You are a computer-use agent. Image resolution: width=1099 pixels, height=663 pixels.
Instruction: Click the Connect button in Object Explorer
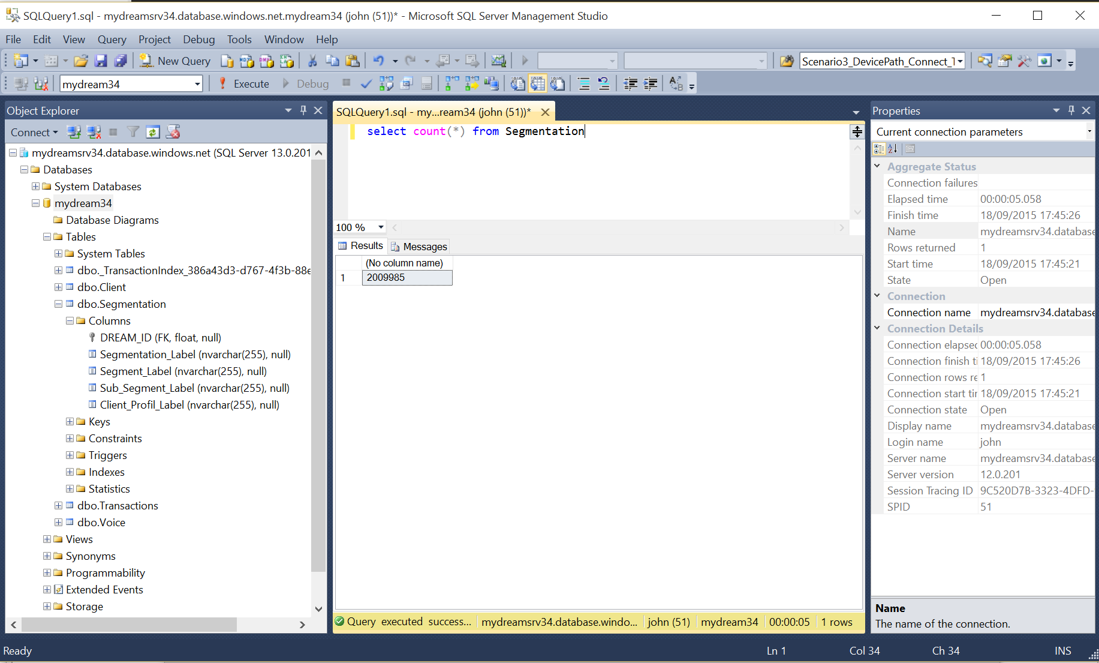(x=34, y=132)
